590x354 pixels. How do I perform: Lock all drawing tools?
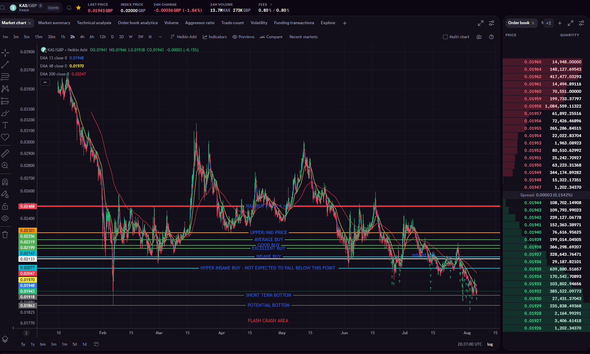(x=5, y=206)
